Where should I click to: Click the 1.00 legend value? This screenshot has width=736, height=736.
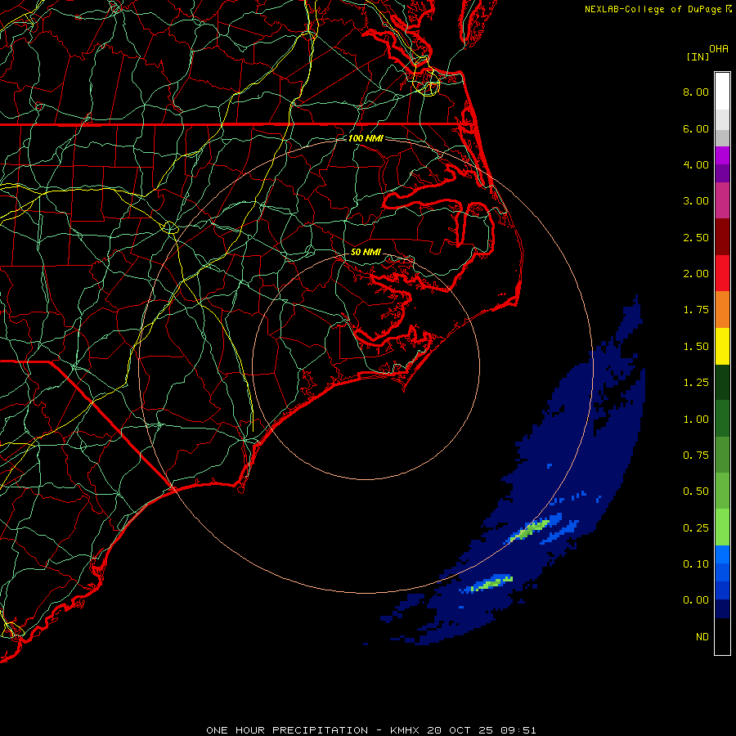point(696,420)
